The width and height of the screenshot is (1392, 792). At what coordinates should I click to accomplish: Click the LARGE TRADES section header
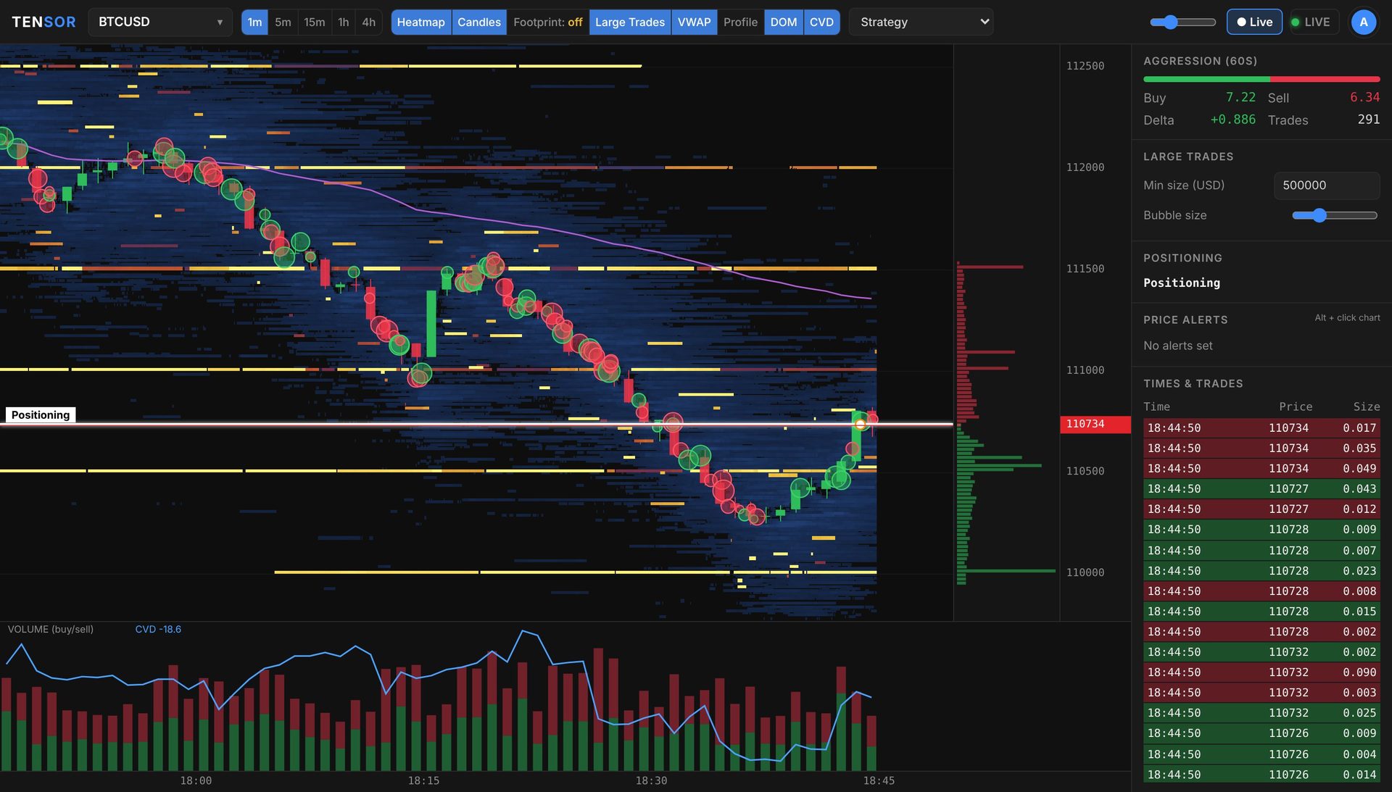coord(1188,157)
